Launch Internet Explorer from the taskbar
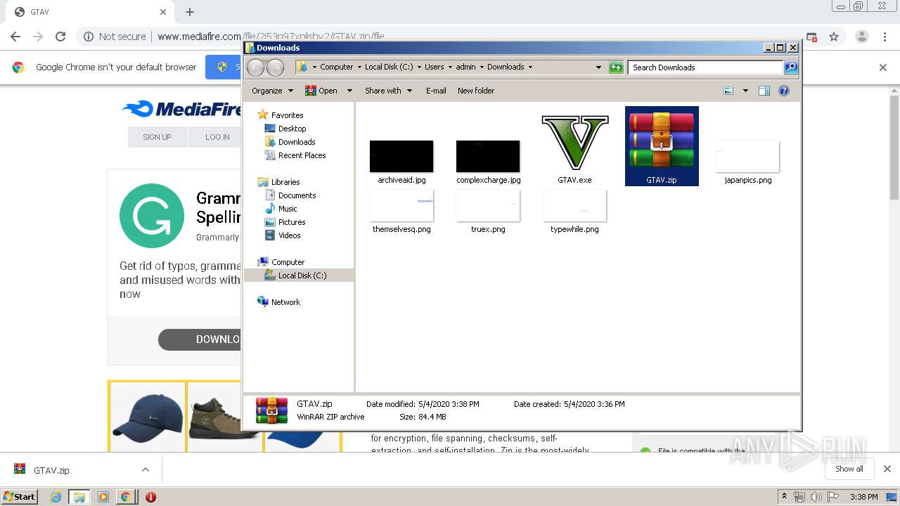 click(56, 497)
